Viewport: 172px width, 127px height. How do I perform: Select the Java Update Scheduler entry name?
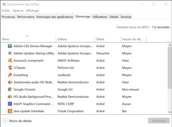[29, 111]
